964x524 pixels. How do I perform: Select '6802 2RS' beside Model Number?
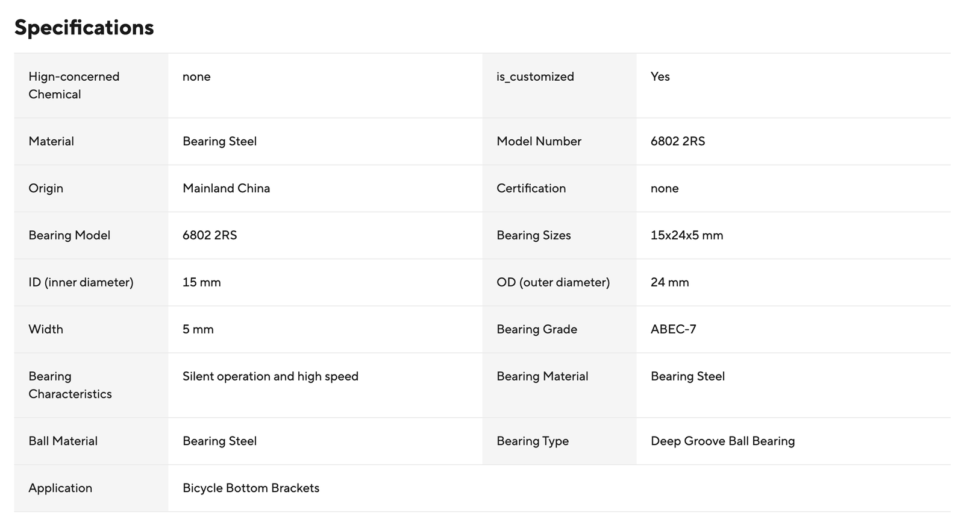(x=678, y=141)
